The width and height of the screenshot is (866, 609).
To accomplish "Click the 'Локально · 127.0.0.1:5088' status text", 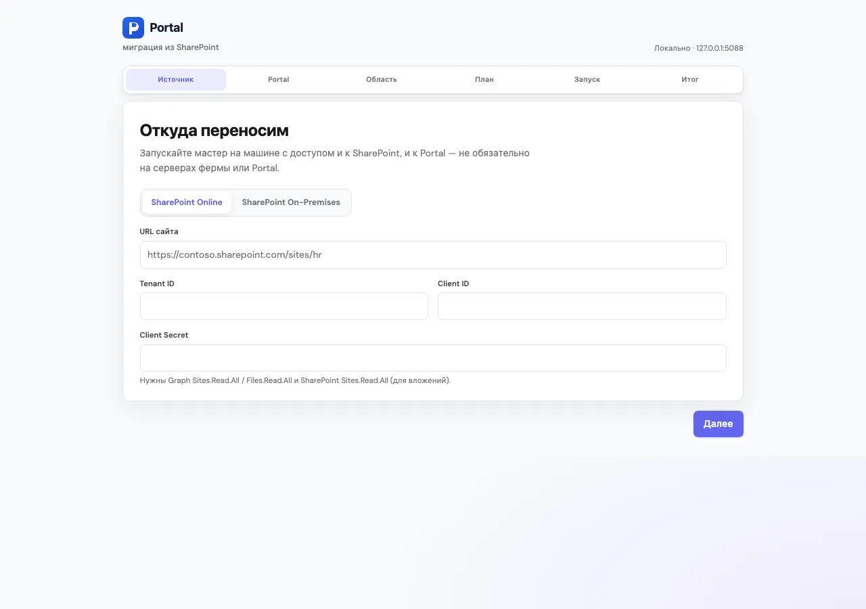I will tap(699, 48).
